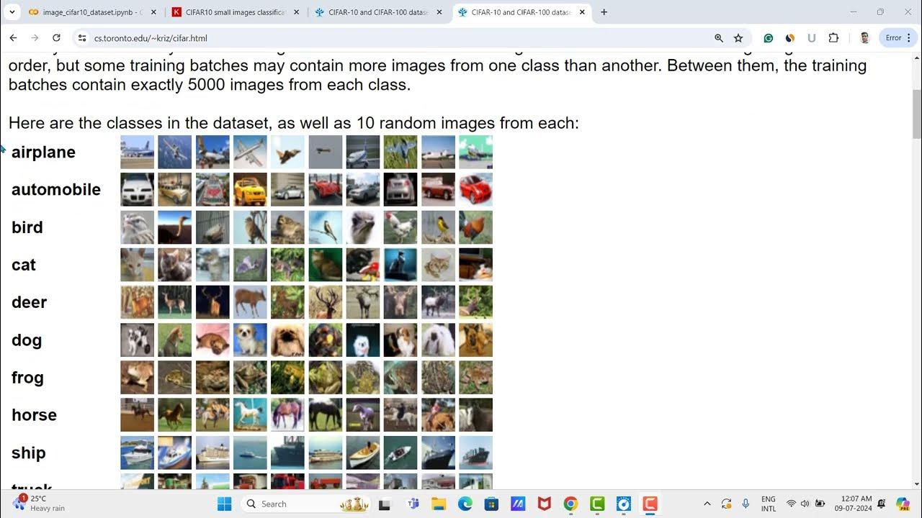Click the first airplane thumbnail image
922x518 pixels.
(x=137, y=152)
